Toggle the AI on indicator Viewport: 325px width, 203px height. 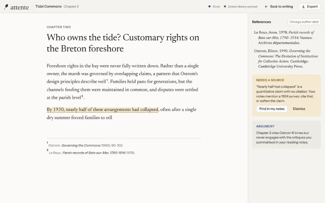click(x=214, y=7)
